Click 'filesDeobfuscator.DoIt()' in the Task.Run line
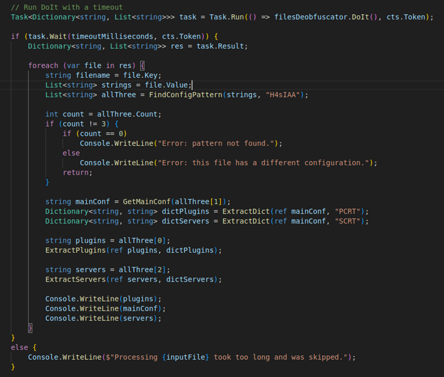 [326, 17]
